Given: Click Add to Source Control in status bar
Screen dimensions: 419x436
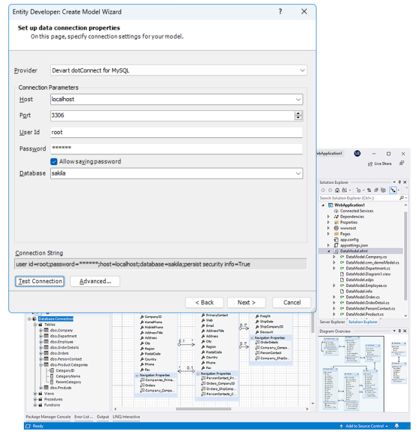Looking at the screenshot, I should point(364,426).
